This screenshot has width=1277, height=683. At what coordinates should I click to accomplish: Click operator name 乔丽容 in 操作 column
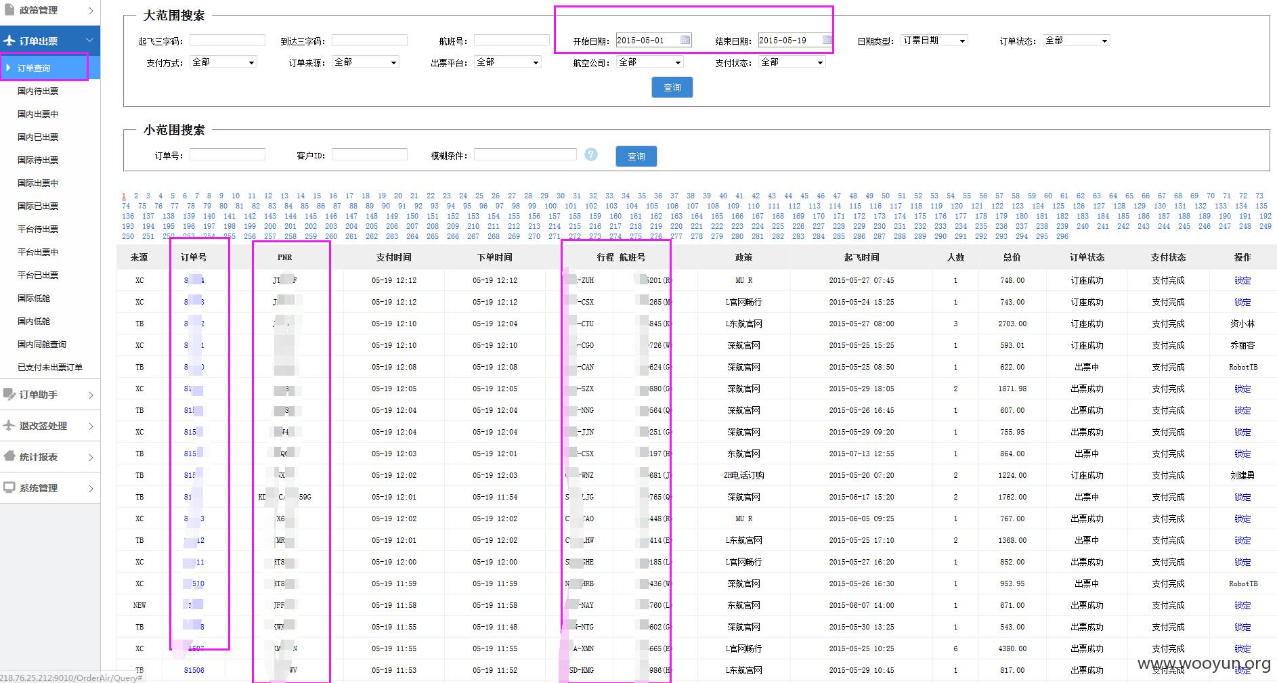click(1242, 345)
